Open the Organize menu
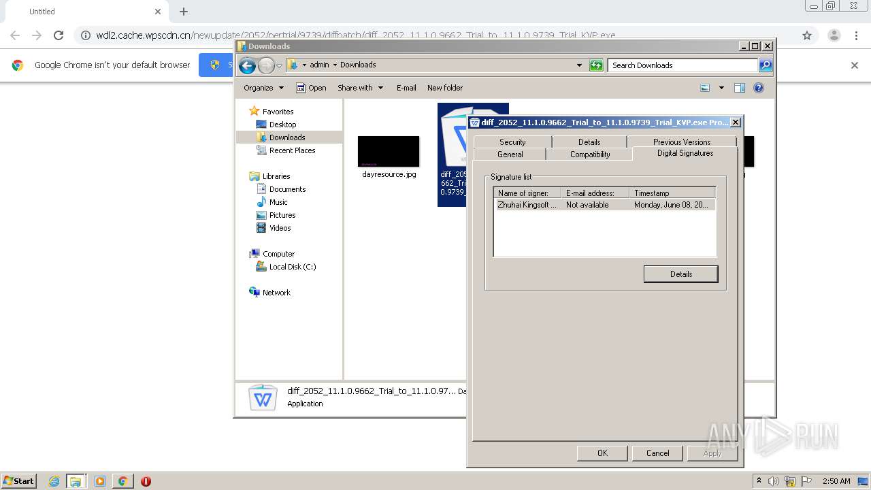871x490 pixels. click(263, 88)
